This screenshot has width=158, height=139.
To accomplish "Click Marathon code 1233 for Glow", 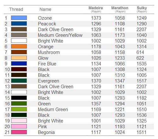I will [120, 58].
